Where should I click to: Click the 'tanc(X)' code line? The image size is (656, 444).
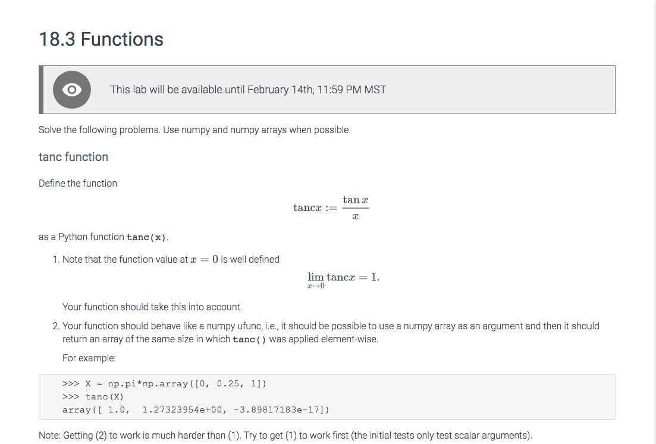click(x=93, y=396)
